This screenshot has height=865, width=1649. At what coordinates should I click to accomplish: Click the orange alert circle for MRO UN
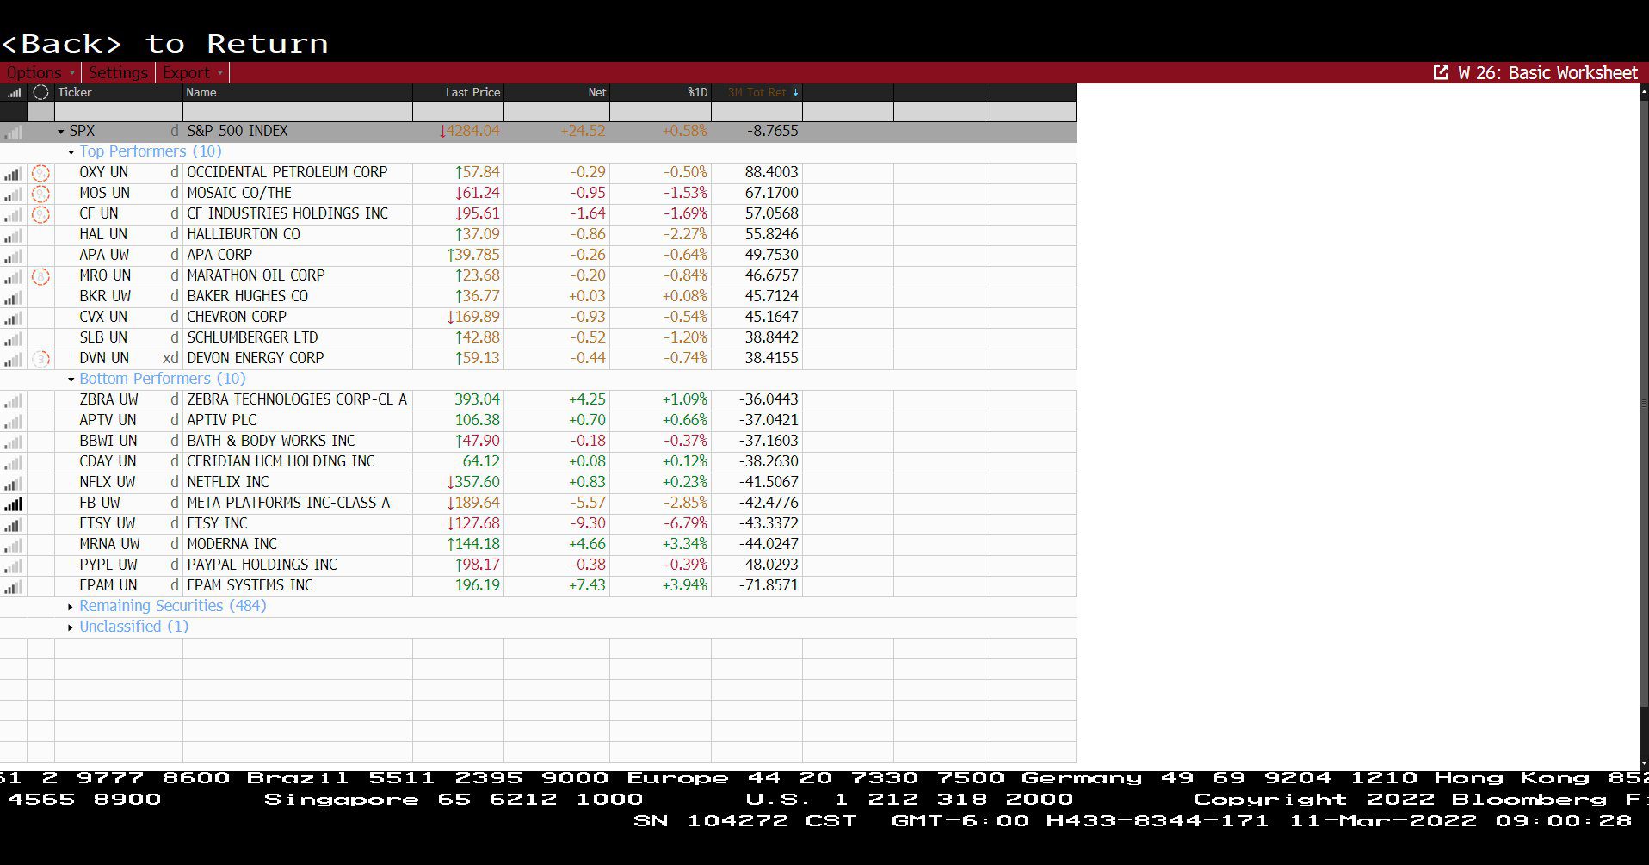40,276
